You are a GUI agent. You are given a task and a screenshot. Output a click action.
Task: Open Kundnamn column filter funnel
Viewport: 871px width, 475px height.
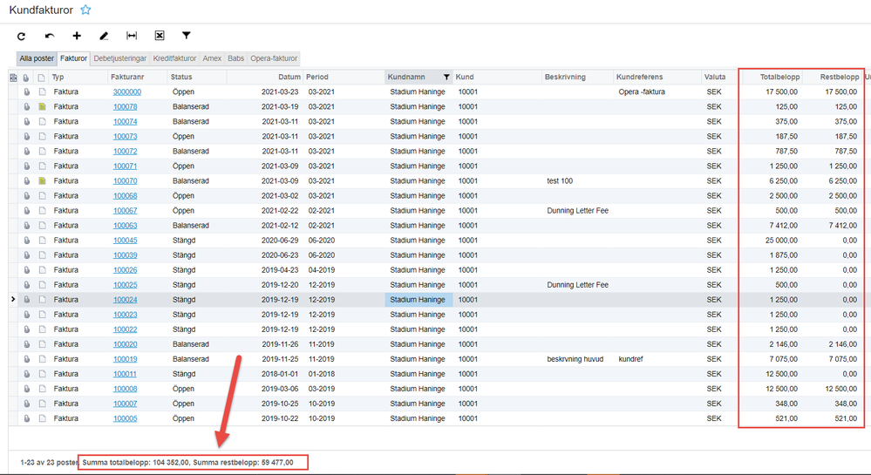pos(446,78)
